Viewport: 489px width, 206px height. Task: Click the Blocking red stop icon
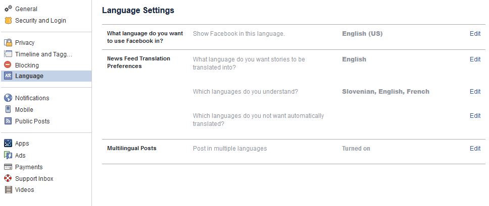click(x=8, y=65)
